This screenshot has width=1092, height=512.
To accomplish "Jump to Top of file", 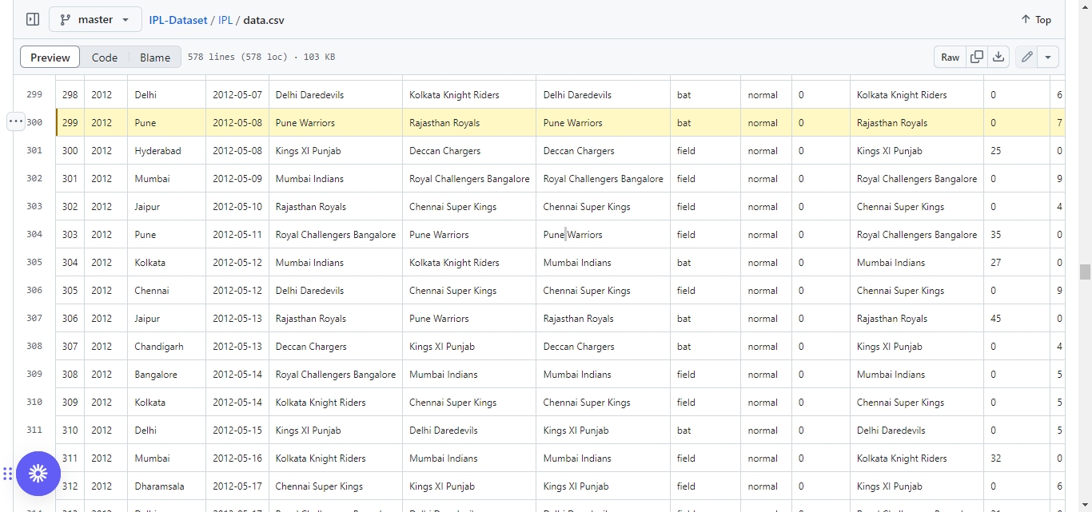I will (1036, 20).
